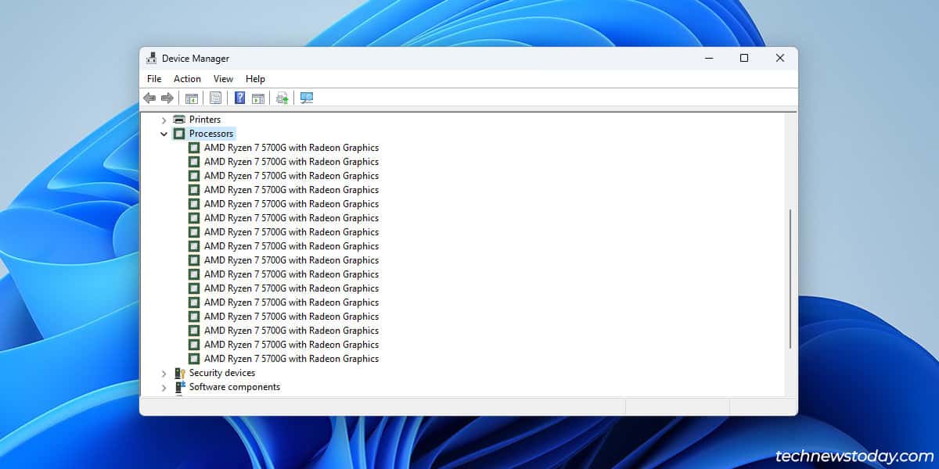Click the Back navigation arrow

pos(149,97)
